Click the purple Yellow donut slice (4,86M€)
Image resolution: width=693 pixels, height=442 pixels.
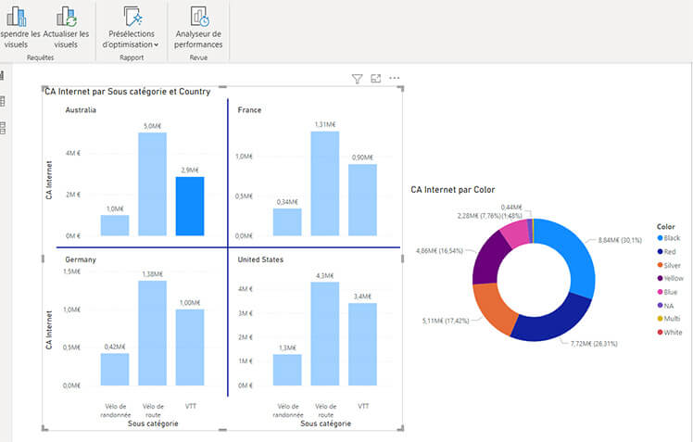[x=490, y=260]
